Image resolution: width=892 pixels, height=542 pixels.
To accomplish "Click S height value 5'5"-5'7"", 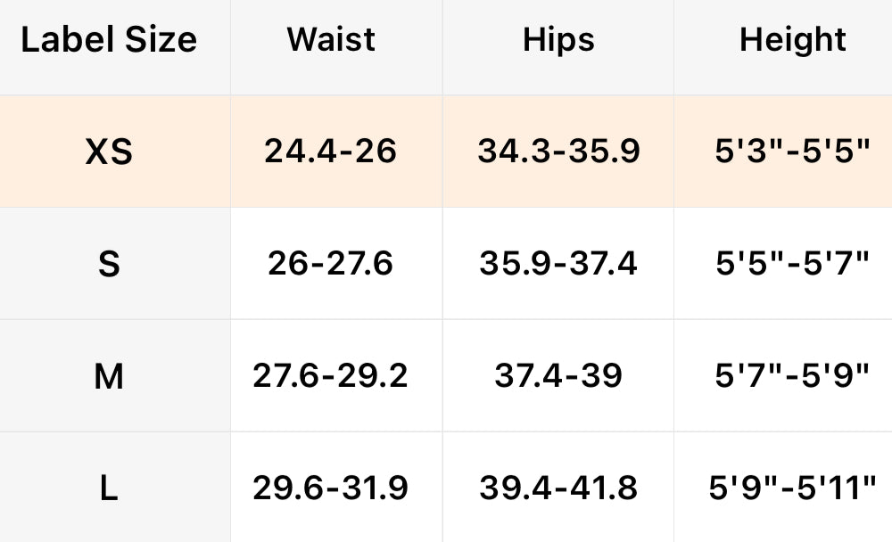I will tap(792, 264).
